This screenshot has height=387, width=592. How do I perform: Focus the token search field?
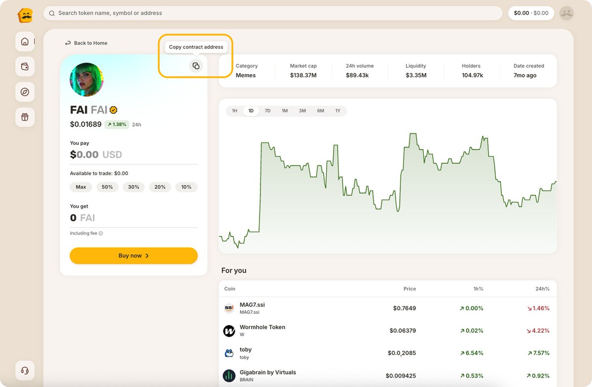coord(273,13)
